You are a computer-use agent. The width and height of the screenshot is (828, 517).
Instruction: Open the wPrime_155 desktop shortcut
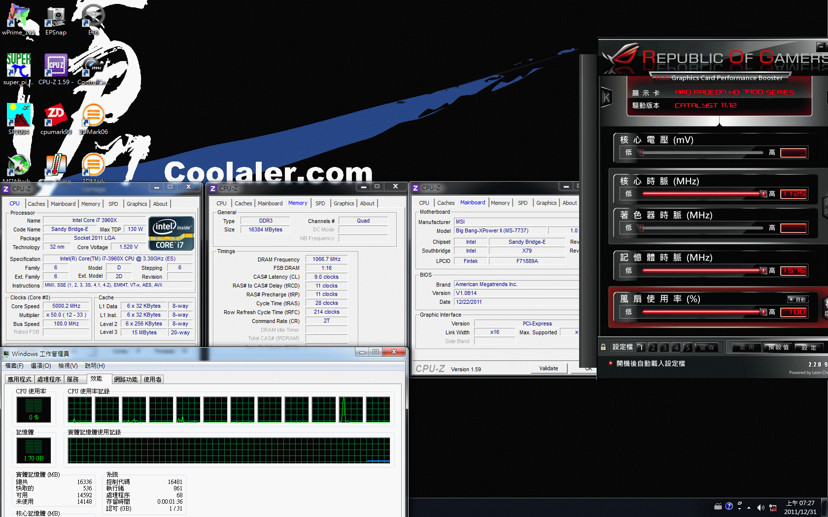pos(19,20)
